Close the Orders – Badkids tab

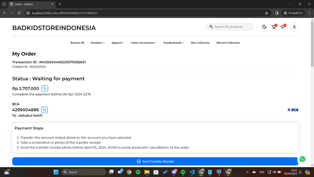[x=52, y=4]
